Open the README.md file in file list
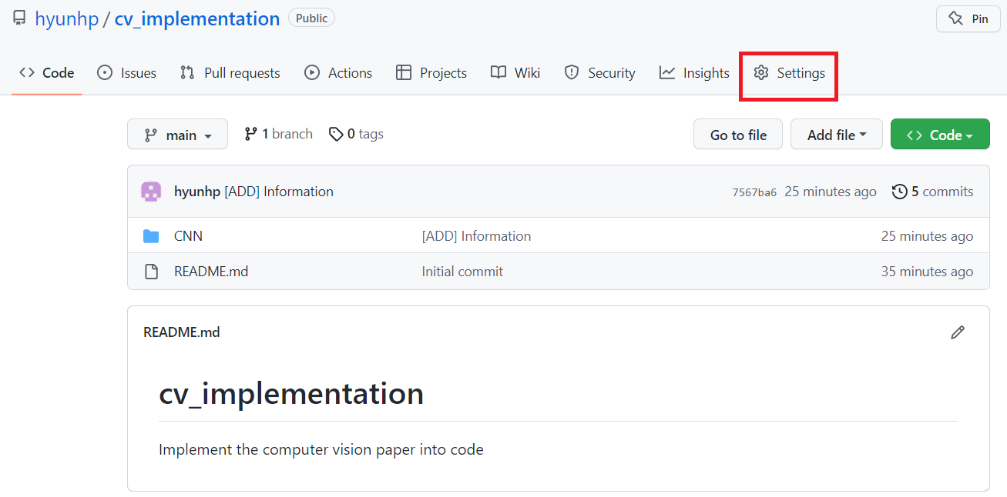The height and width of the screenshot is (497, 1007). [x=211, y=272]
